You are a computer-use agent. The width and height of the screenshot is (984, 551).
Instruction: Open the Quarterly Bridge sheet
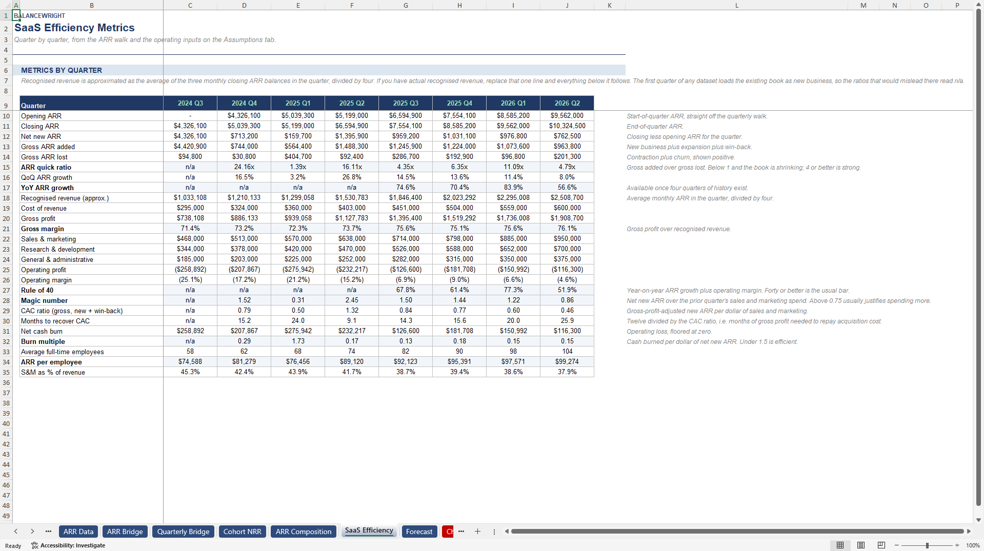point(183,532)
